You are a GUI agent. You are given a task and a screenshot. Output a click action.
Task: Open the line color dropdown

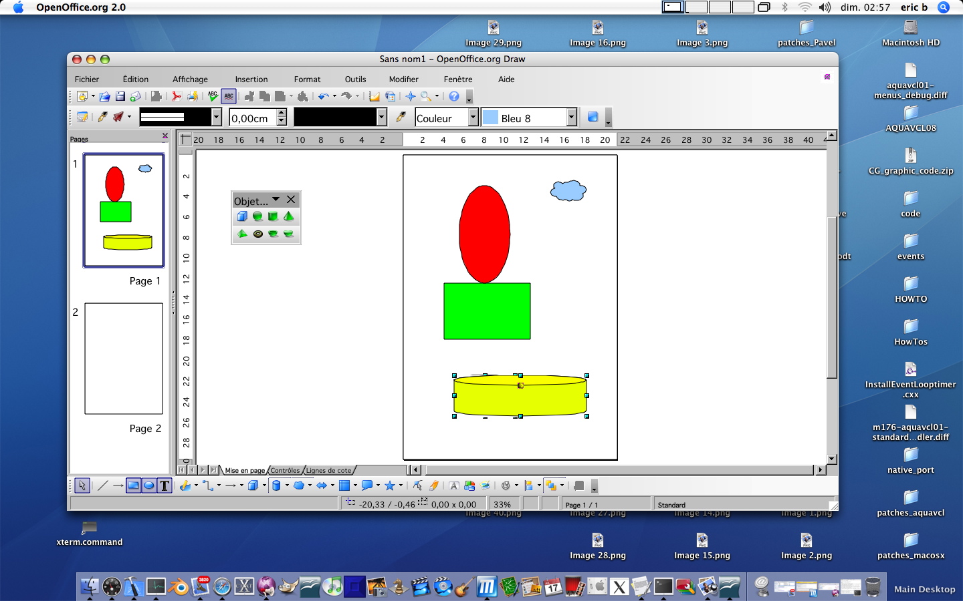coord(381,117)
